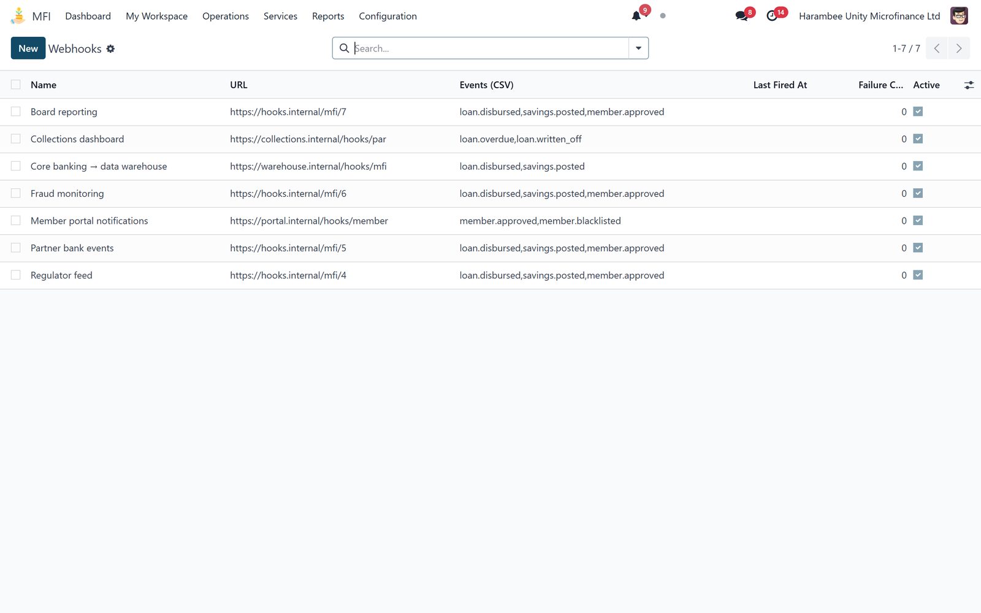Screen dimensions: 981x613
Task: Toggle Active for Board reporting
Action: click(x=918, y=112)
